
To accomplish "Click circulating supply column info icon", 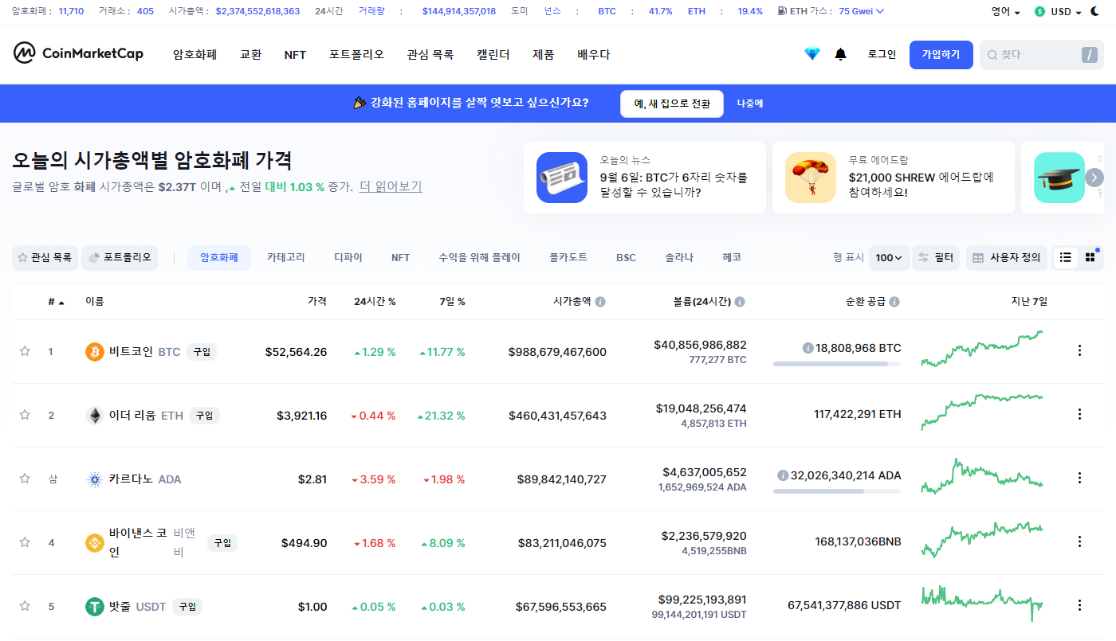I will 894,302.
